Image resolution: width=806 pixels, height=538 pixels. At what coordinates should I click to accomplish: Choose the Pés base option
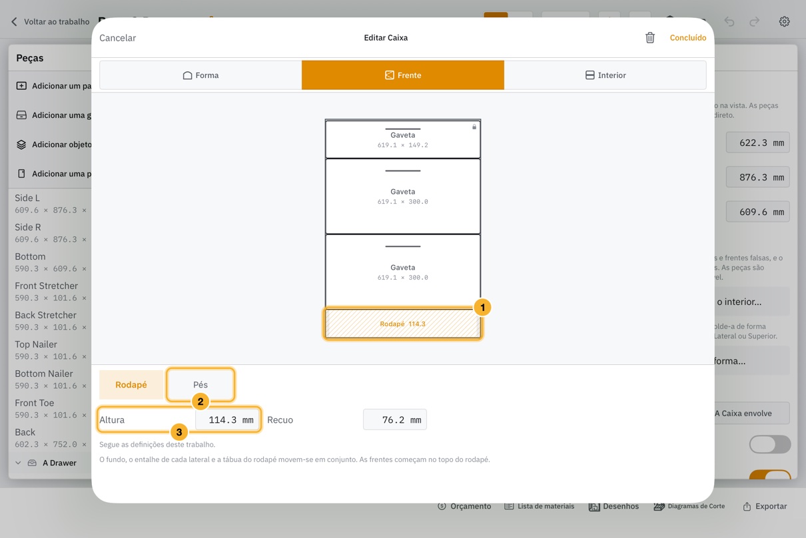[x=201, y=385]
